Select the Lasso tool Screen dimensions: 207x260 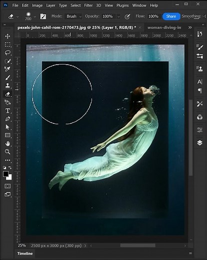[7, 52]
